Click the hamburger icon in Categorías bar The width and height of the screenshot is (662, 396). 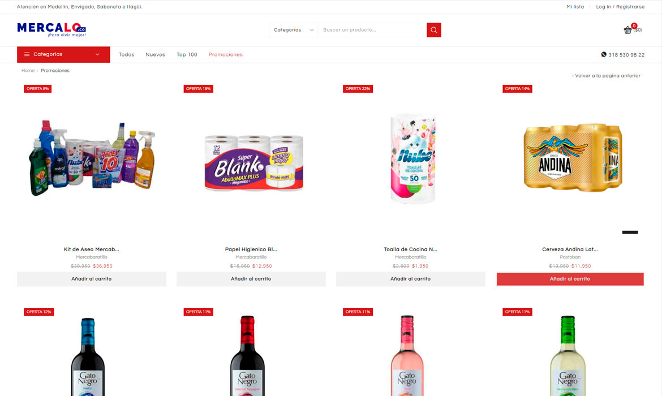(27, 54)
